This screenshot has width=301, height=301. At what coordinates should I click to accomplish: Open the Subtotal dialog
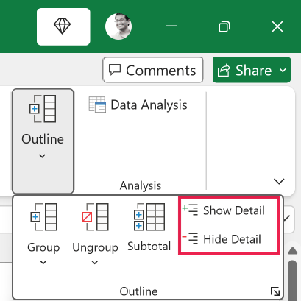[x=149, y=227]
